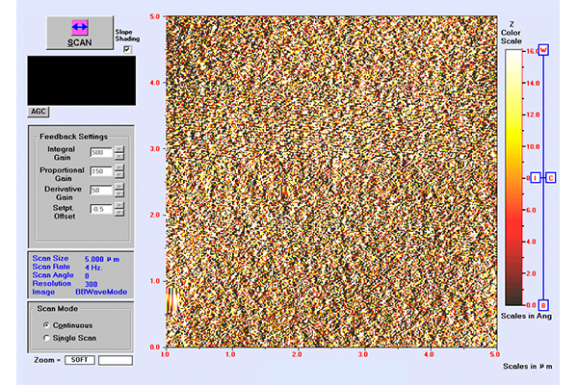The height and width of the screenshot is (385, 578).
Task: Click the Z color scale gradient bar
Action: [x=513, y=177]
